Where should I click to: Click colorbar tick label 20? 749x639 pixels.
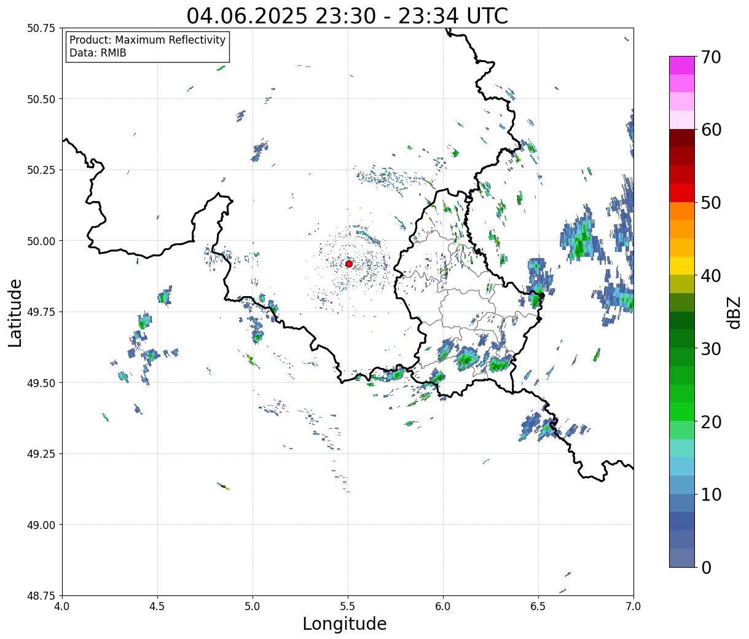[711, 421]
